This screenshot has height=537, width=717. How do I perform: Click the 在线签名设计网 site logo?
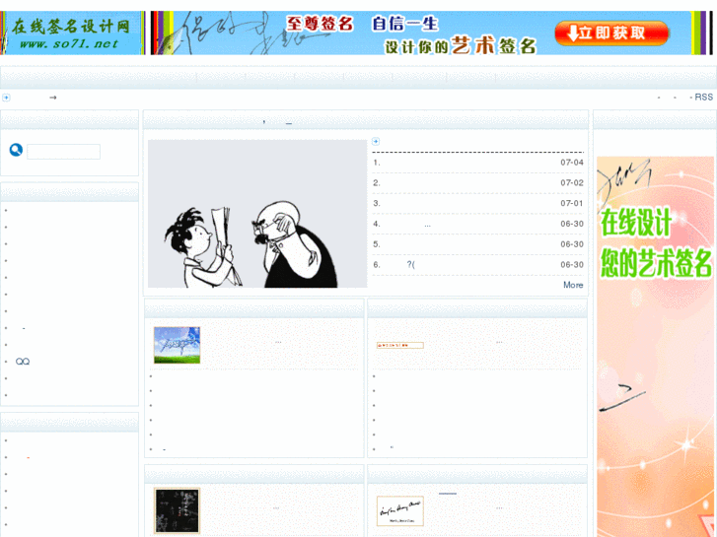[73, 33]
